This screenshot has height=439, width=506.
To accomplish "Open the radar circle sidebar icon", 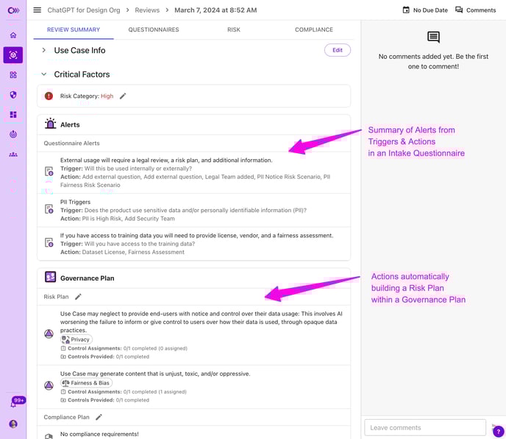I will click(13, 134).
